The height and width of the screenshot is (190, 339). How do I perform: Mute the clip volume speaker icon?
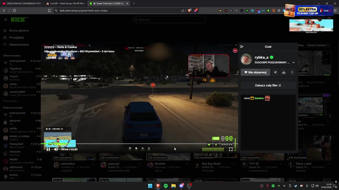[x=56, y=149]
